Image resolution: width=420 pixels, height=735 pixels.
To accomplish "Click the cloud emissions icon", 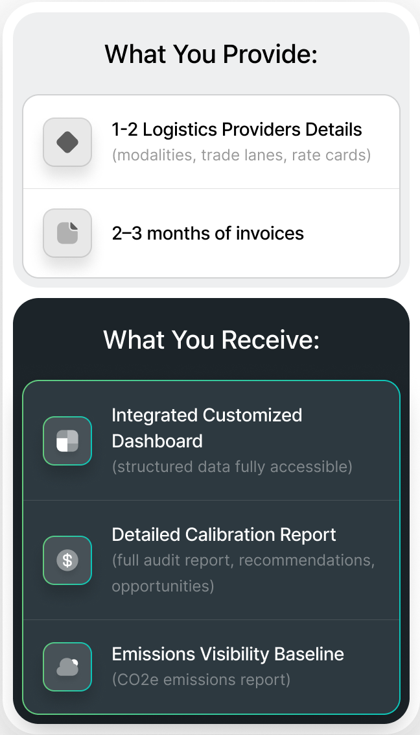I will [67, 667].
